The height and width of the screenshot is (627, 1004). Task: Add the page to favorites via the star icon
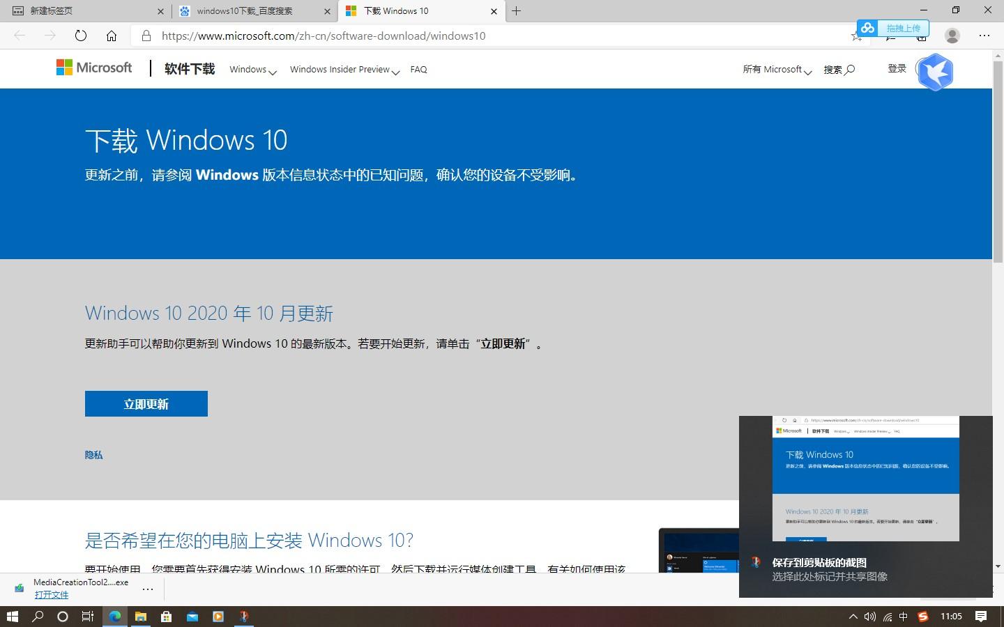(x=856, y=36)
